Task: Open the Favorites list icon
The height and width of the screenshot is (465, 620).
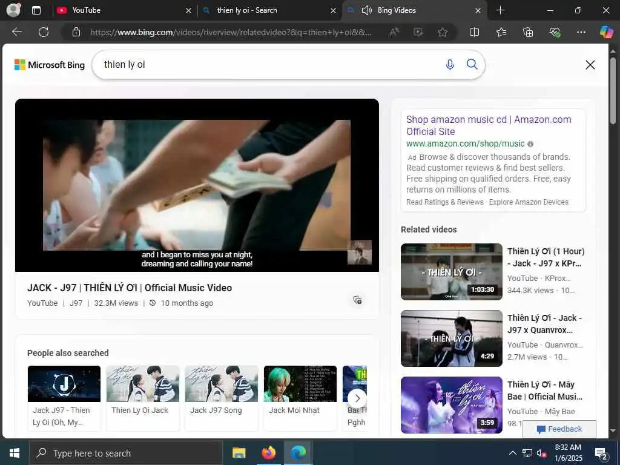Action: 501,32
